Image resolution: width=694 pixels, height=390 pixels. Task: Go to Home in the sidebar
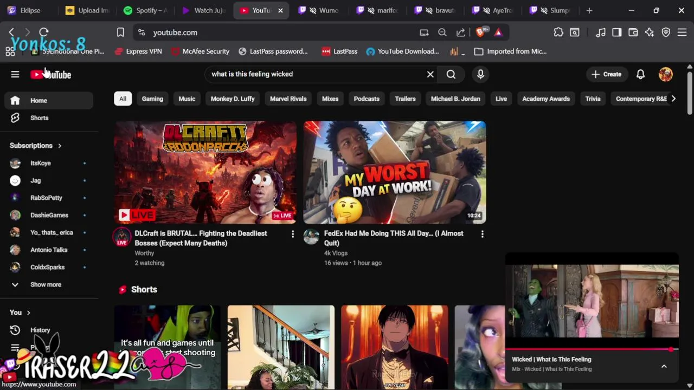click(x=49, y=100)
